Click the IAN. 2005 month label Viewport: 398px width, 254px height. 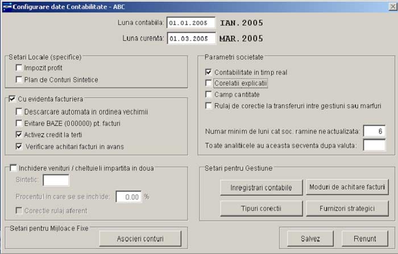point(242,23)
